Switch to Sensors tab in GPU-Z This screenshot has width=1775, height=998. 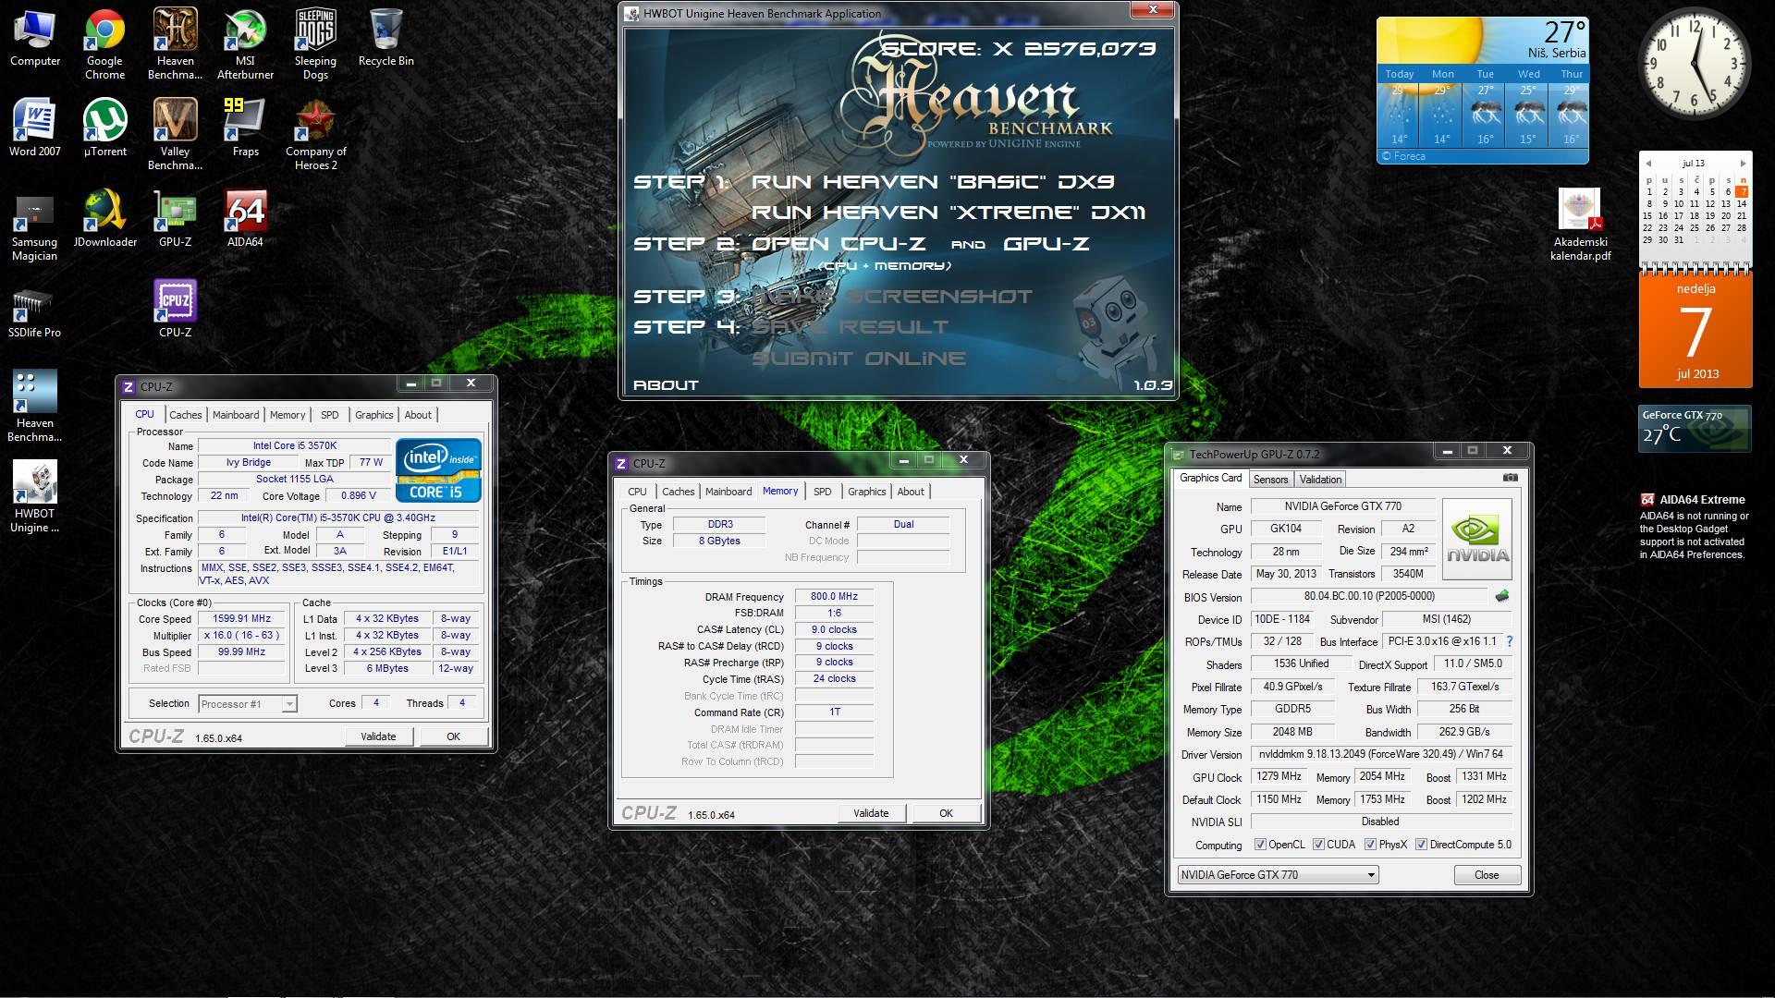tap(1270, 480)
